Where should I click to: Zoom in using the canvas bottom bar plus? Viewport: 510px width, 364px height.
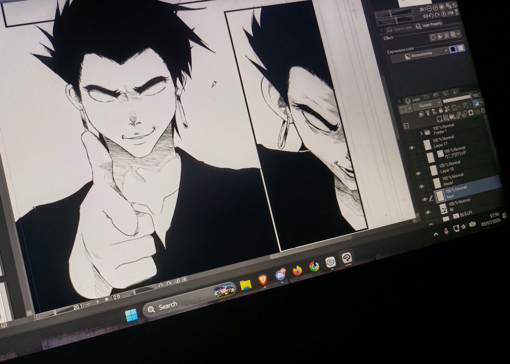pyautogui.click(x=97, y=302)
